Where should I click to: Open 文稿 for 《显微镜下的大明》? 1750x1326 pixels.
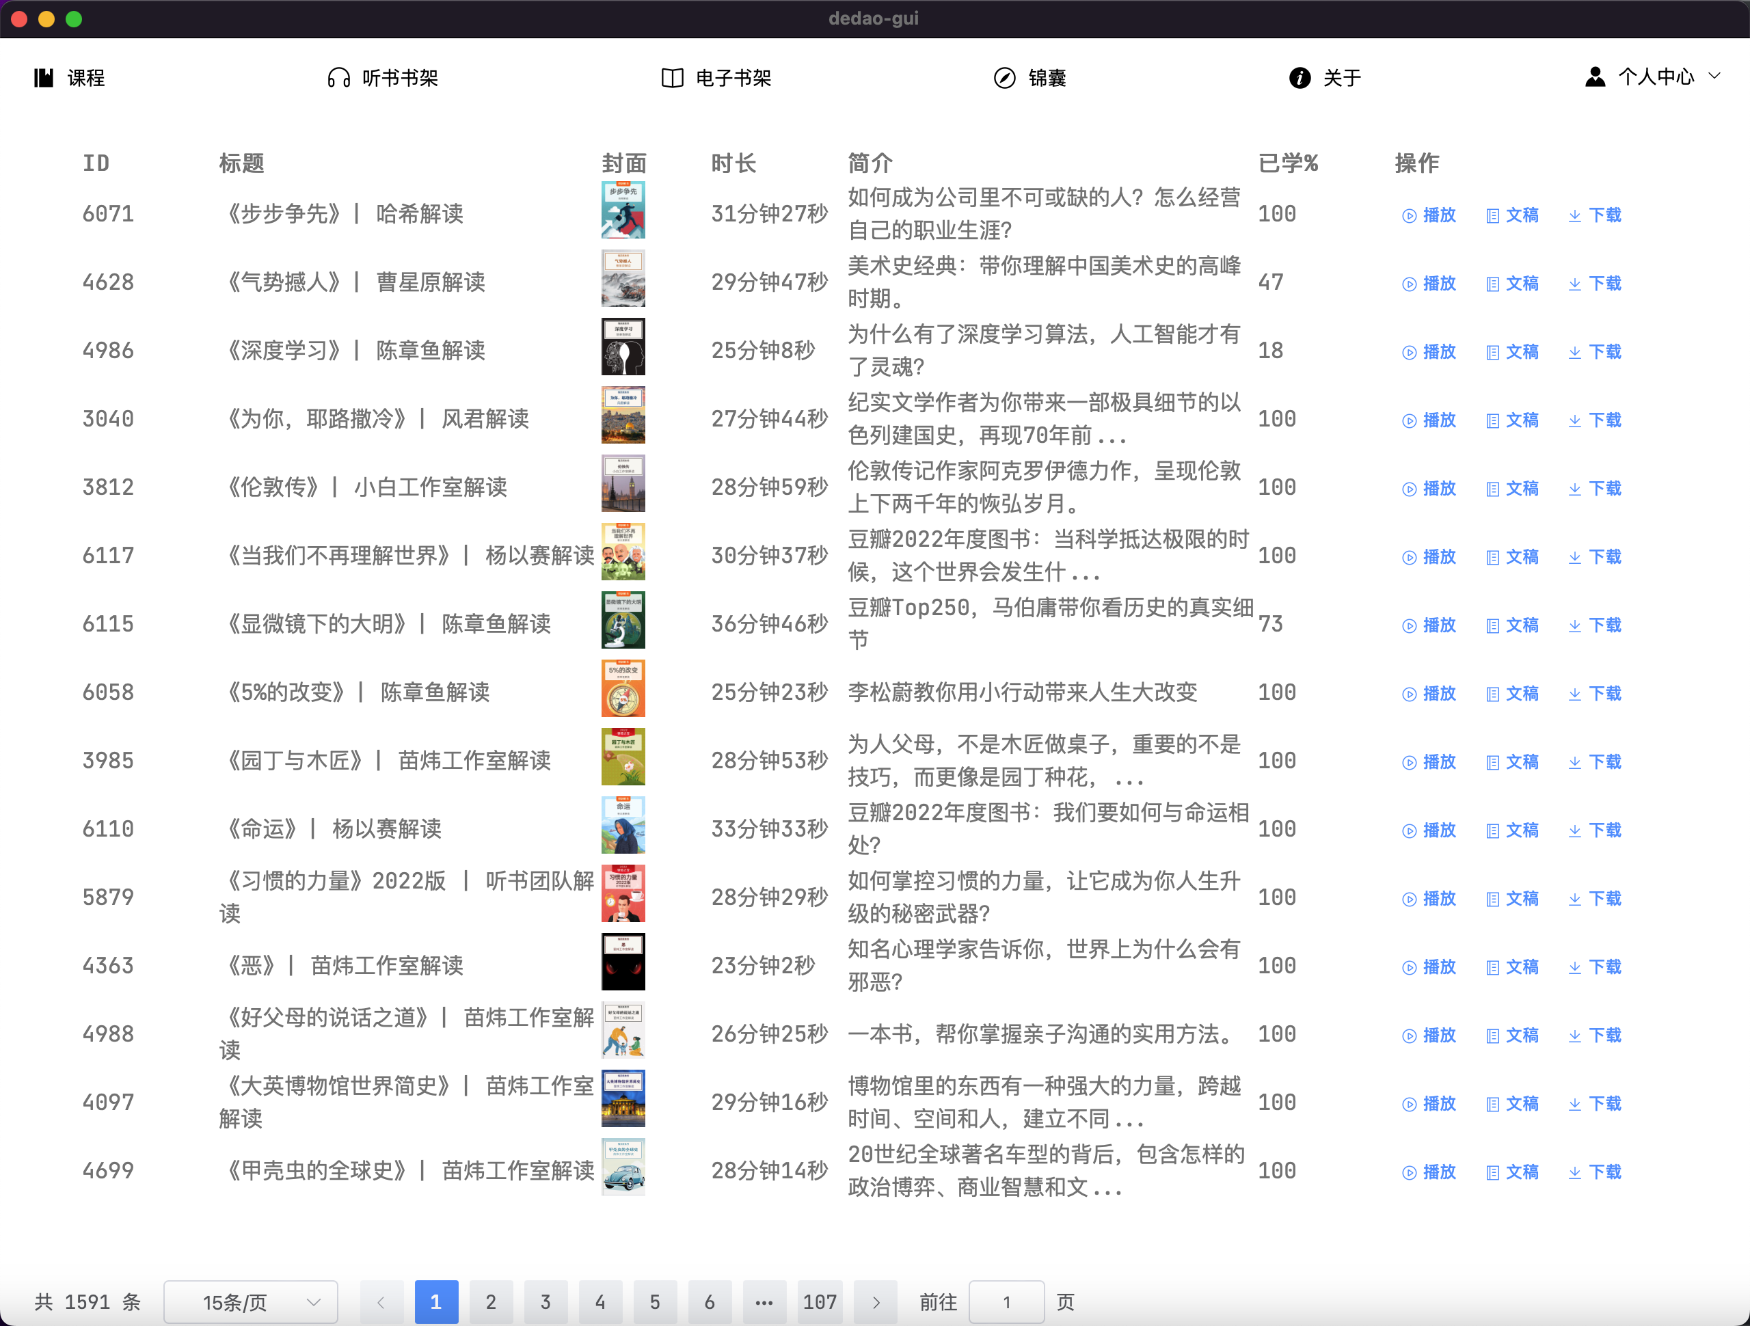[x=1512, y=625]
